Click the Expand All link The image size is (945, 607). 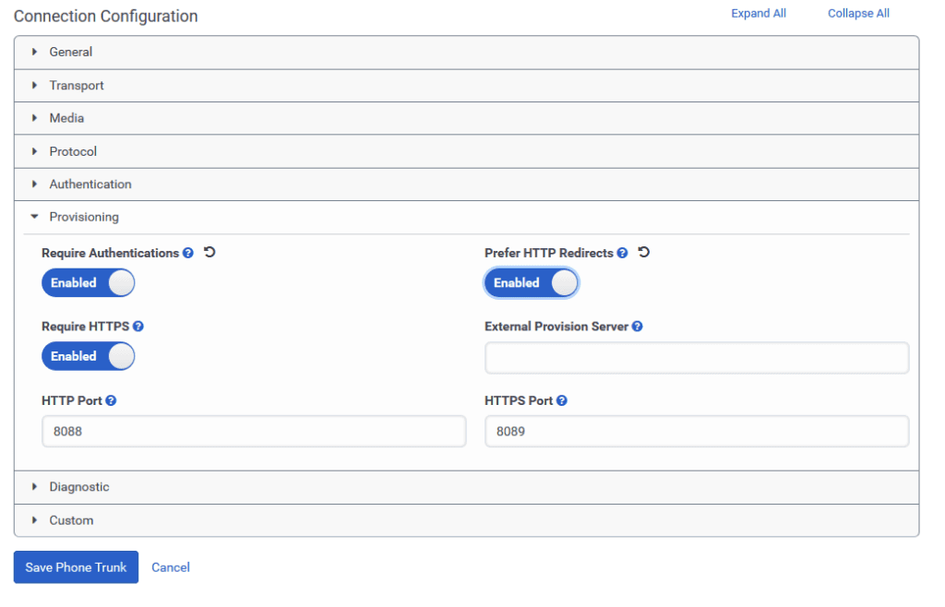(x=759, y=14)
